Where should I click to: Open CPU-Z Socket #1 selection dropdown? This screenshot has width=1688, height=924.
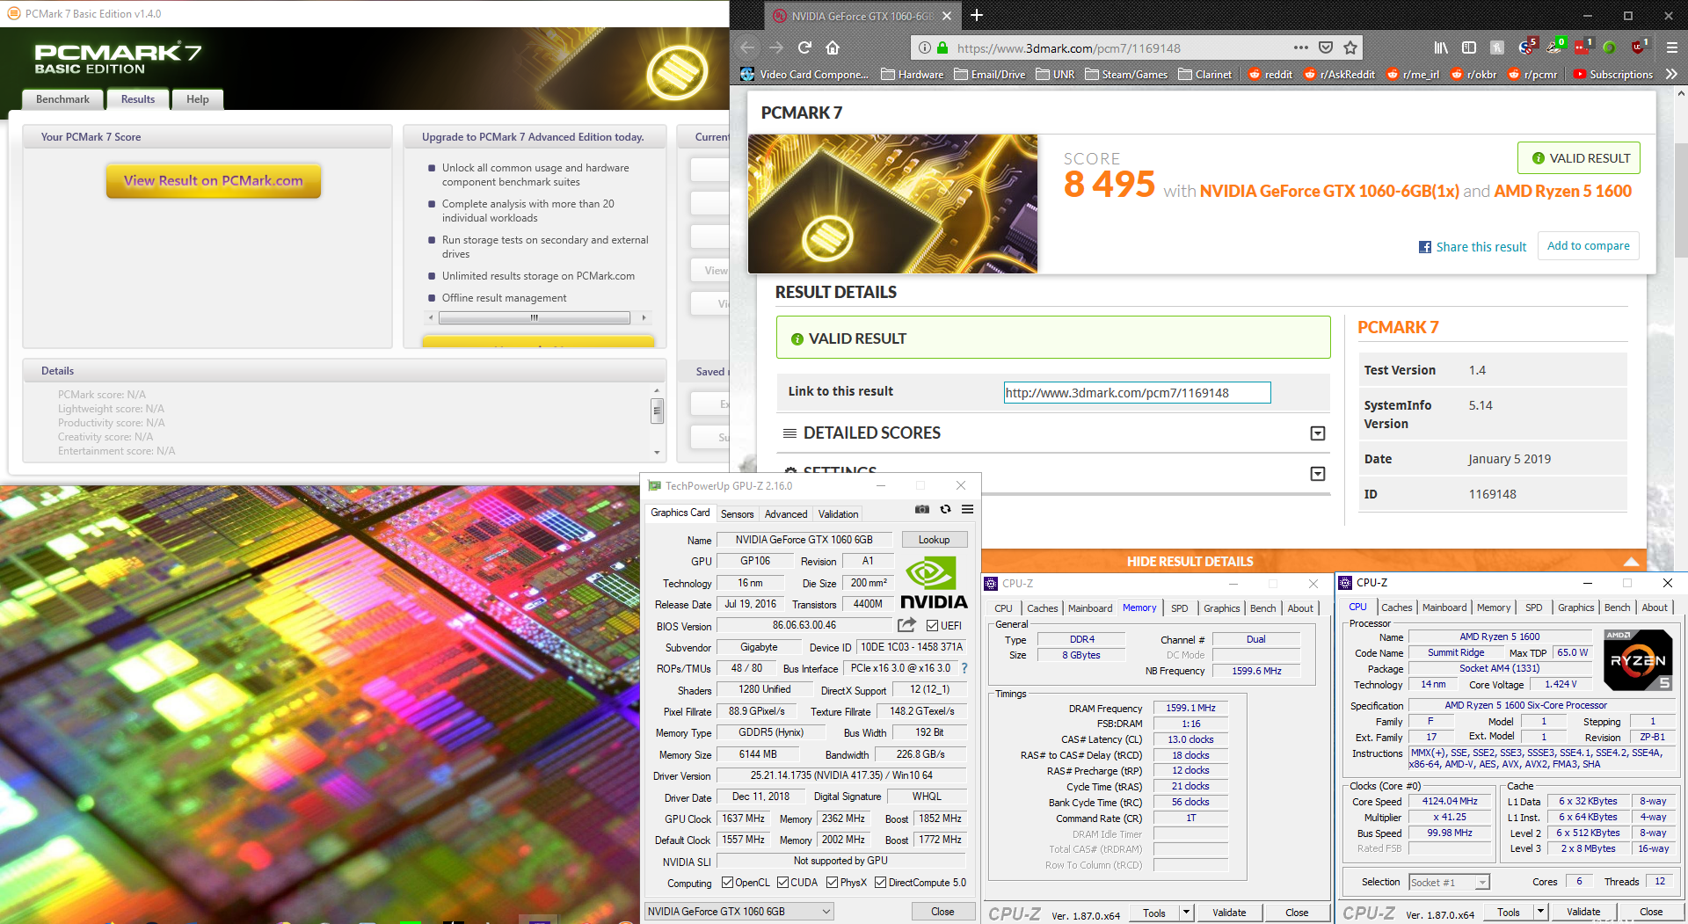click(x=1449, y=882)
